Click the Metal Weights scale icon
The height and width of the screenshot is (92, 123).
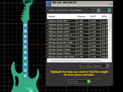[48, 4]
